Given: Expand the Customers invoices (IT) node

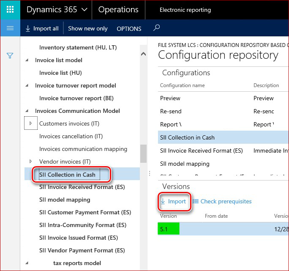Looking at the screenshot, I should tap(31, 123).
